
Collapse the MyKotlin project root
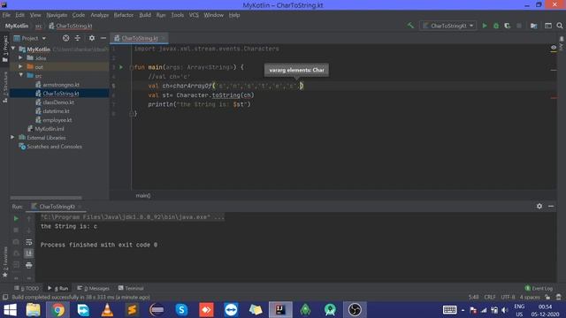pyautogui.click(x=13, y=49)
